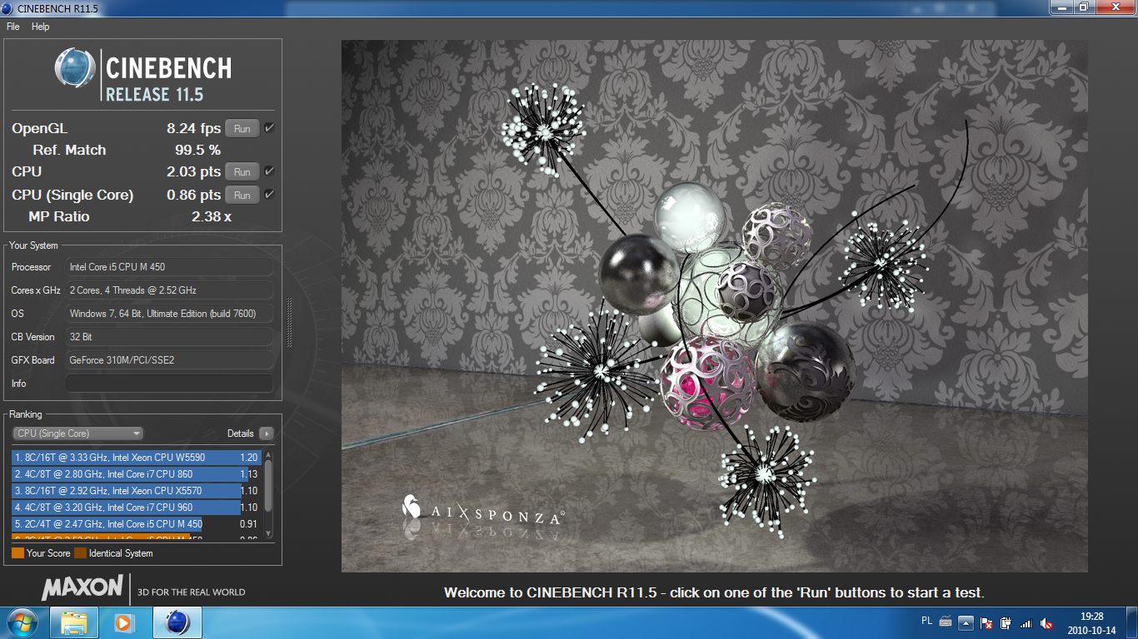The width and height of the screenshot is (1138, 639).
Task: Open the Windows Start menu
Action: pyautogui.click(x=21, y=622)
